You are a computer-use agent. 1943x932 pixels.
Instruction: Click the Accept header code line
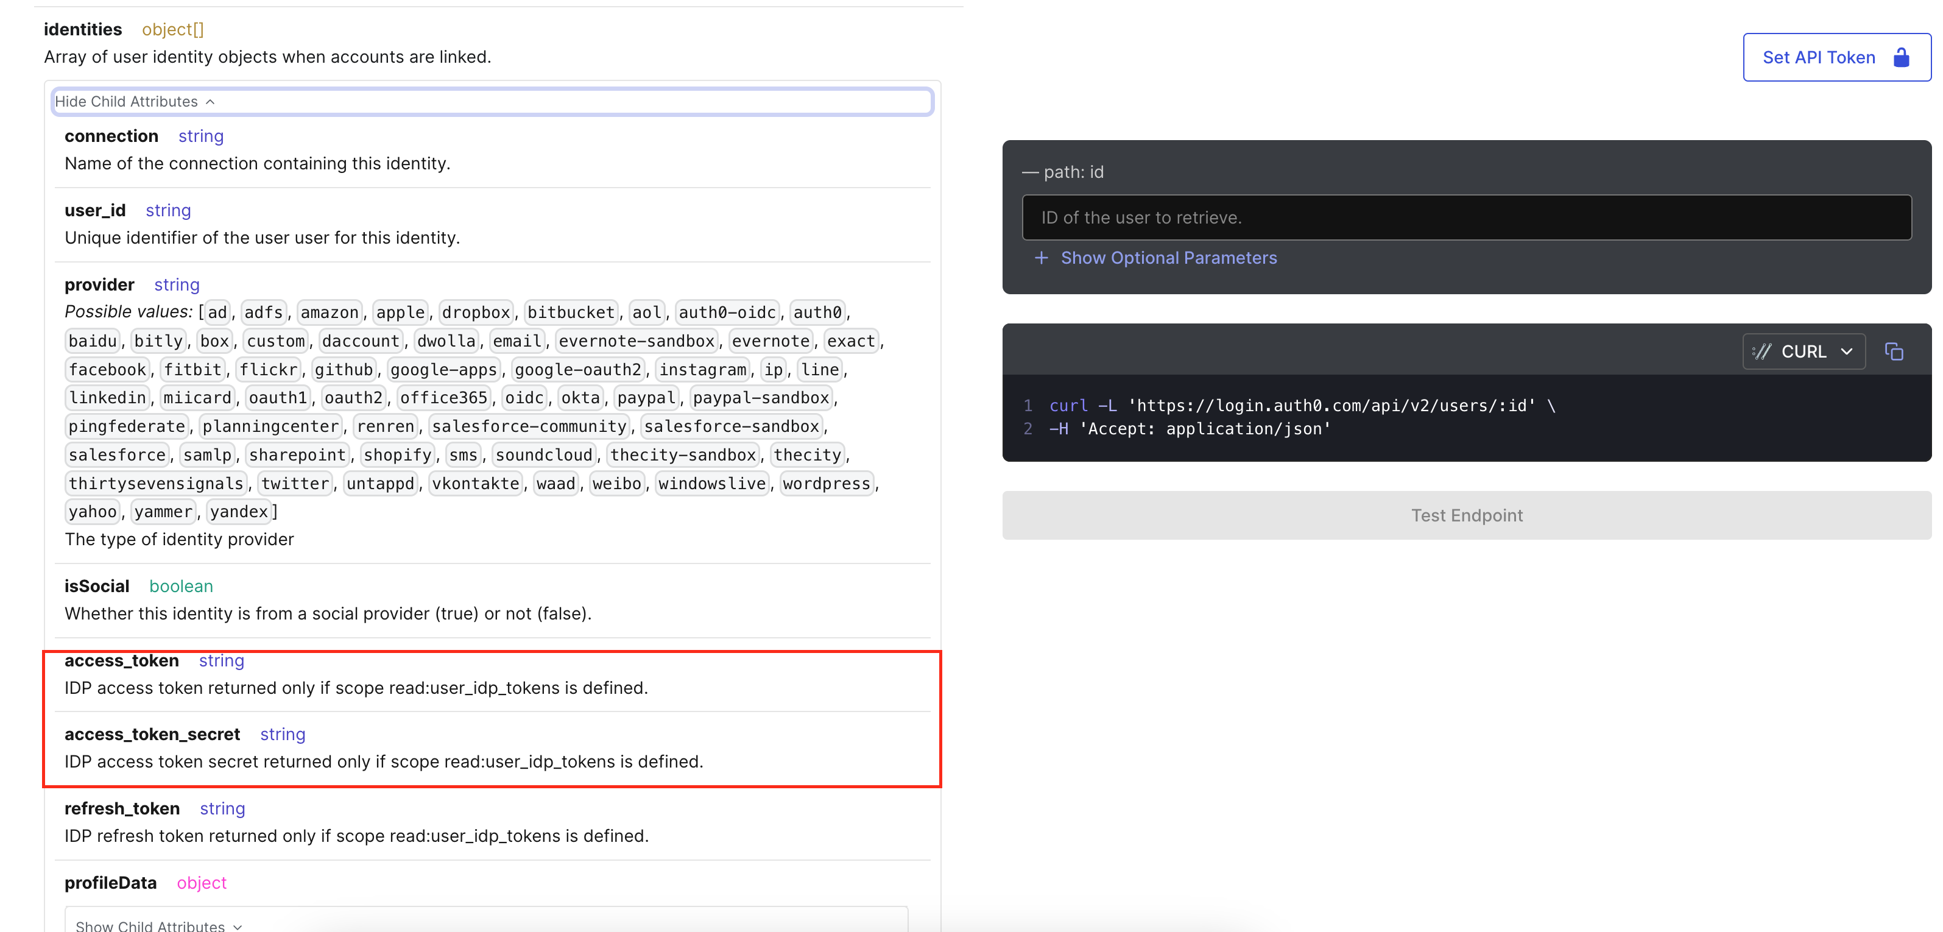[x=1190, y=429]
